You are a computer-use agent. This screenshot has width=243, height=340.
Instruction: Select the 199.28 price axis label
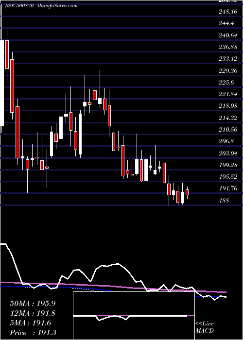228,165
